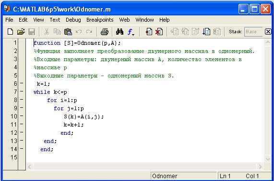The width and height of the screenshot is (274, 181).
Task: Clear all breakpoints with the red X icon
Action: tap(159, 32)
